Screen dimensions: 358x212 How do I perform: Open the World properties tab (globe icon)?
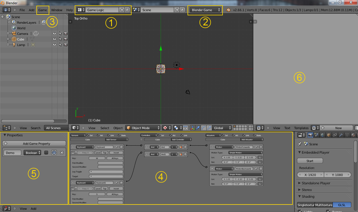322,135
